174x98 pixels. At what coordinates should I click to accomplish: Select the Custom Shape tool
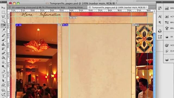[3, 85]
